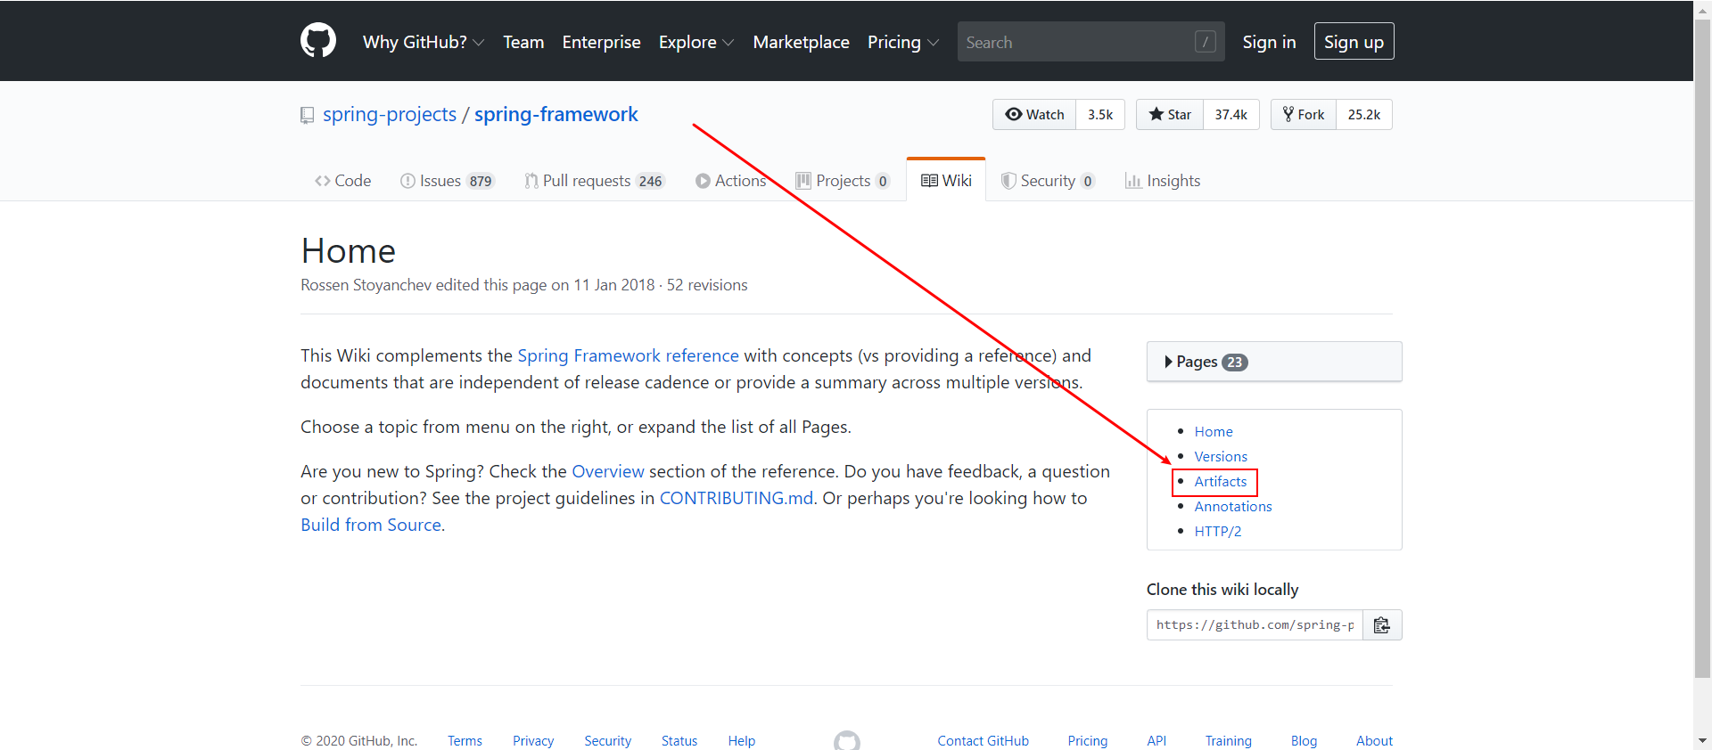Expand the Pricing dropdown in header
The width and height of the screenshot is (1712, 750).
point(903,42)
